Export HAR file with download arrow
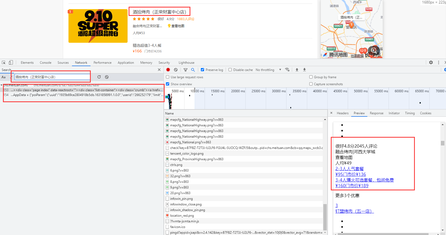This screenshot has width=446, height=235. 304,70
